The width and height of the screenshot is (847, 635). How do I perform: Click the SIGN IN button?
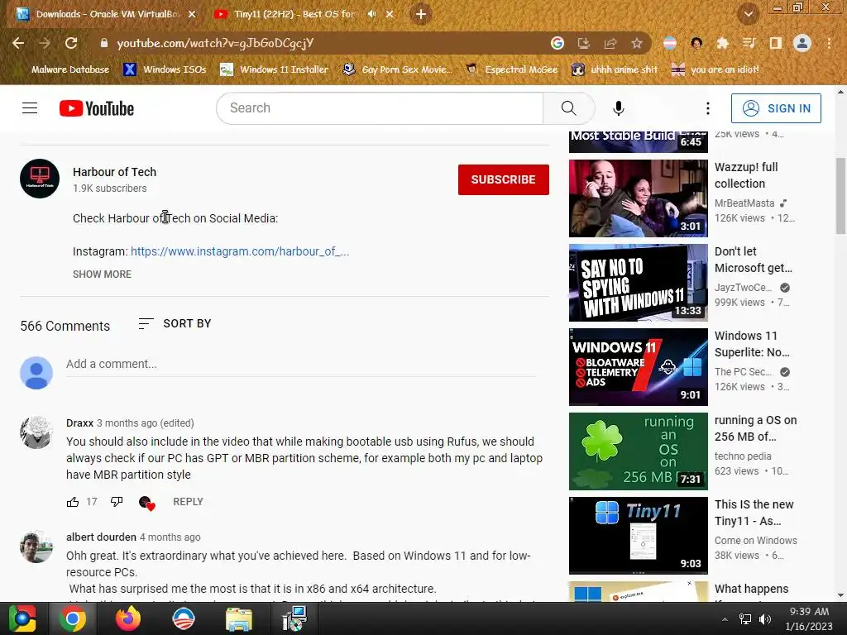coord(776,108)
